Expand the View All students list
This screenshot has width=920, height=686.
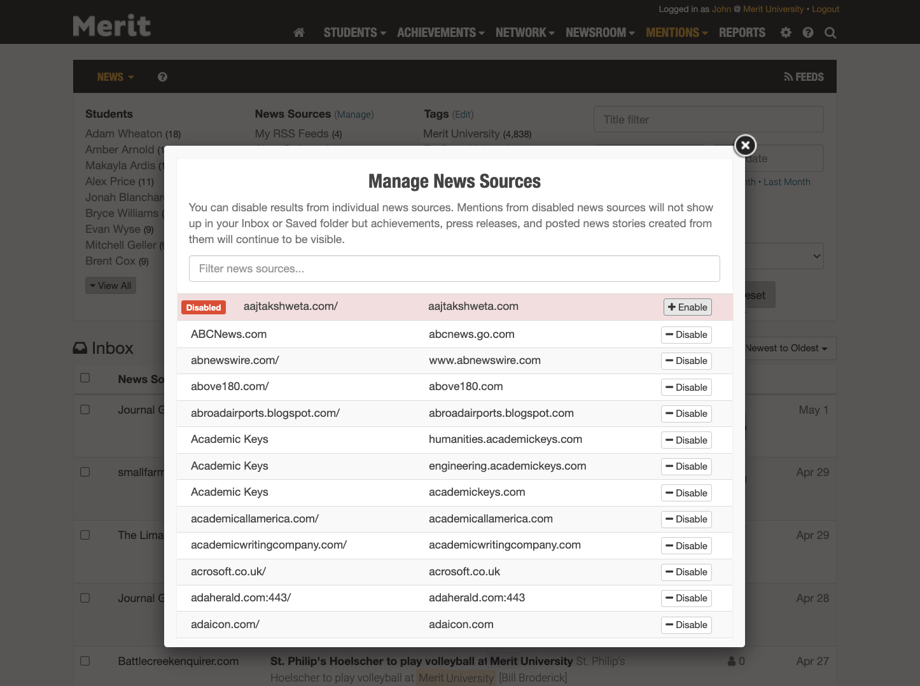coord(110,285)
